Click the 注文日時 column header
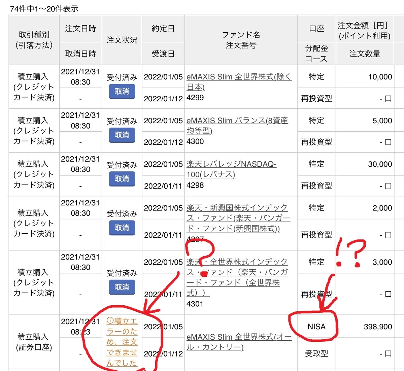Screen dimensions: 404x371 [80, 29]
